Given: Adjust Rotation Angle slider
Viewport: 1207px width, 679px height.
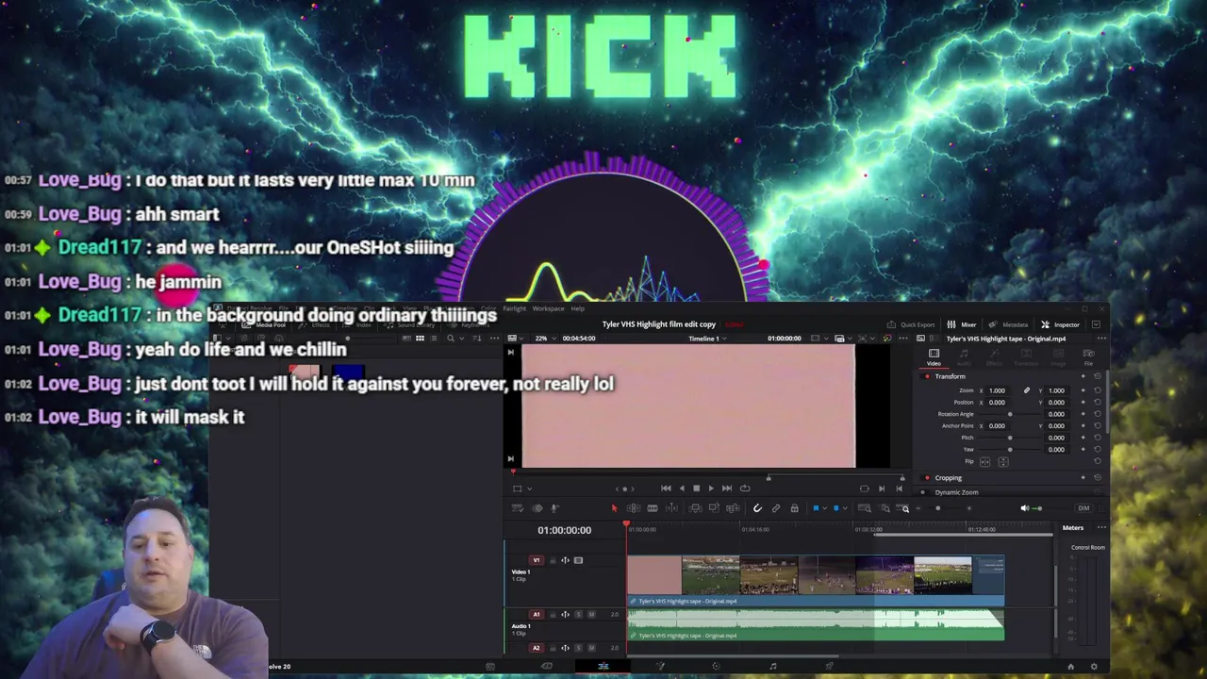Looking at the screenshot, I should pyautogui.click(x=1010, y=414).
